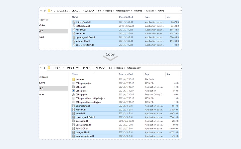The height and width of the screenshot is (149, 241).
Task: Open Quick access in native window sidebar
Action: 44,20
